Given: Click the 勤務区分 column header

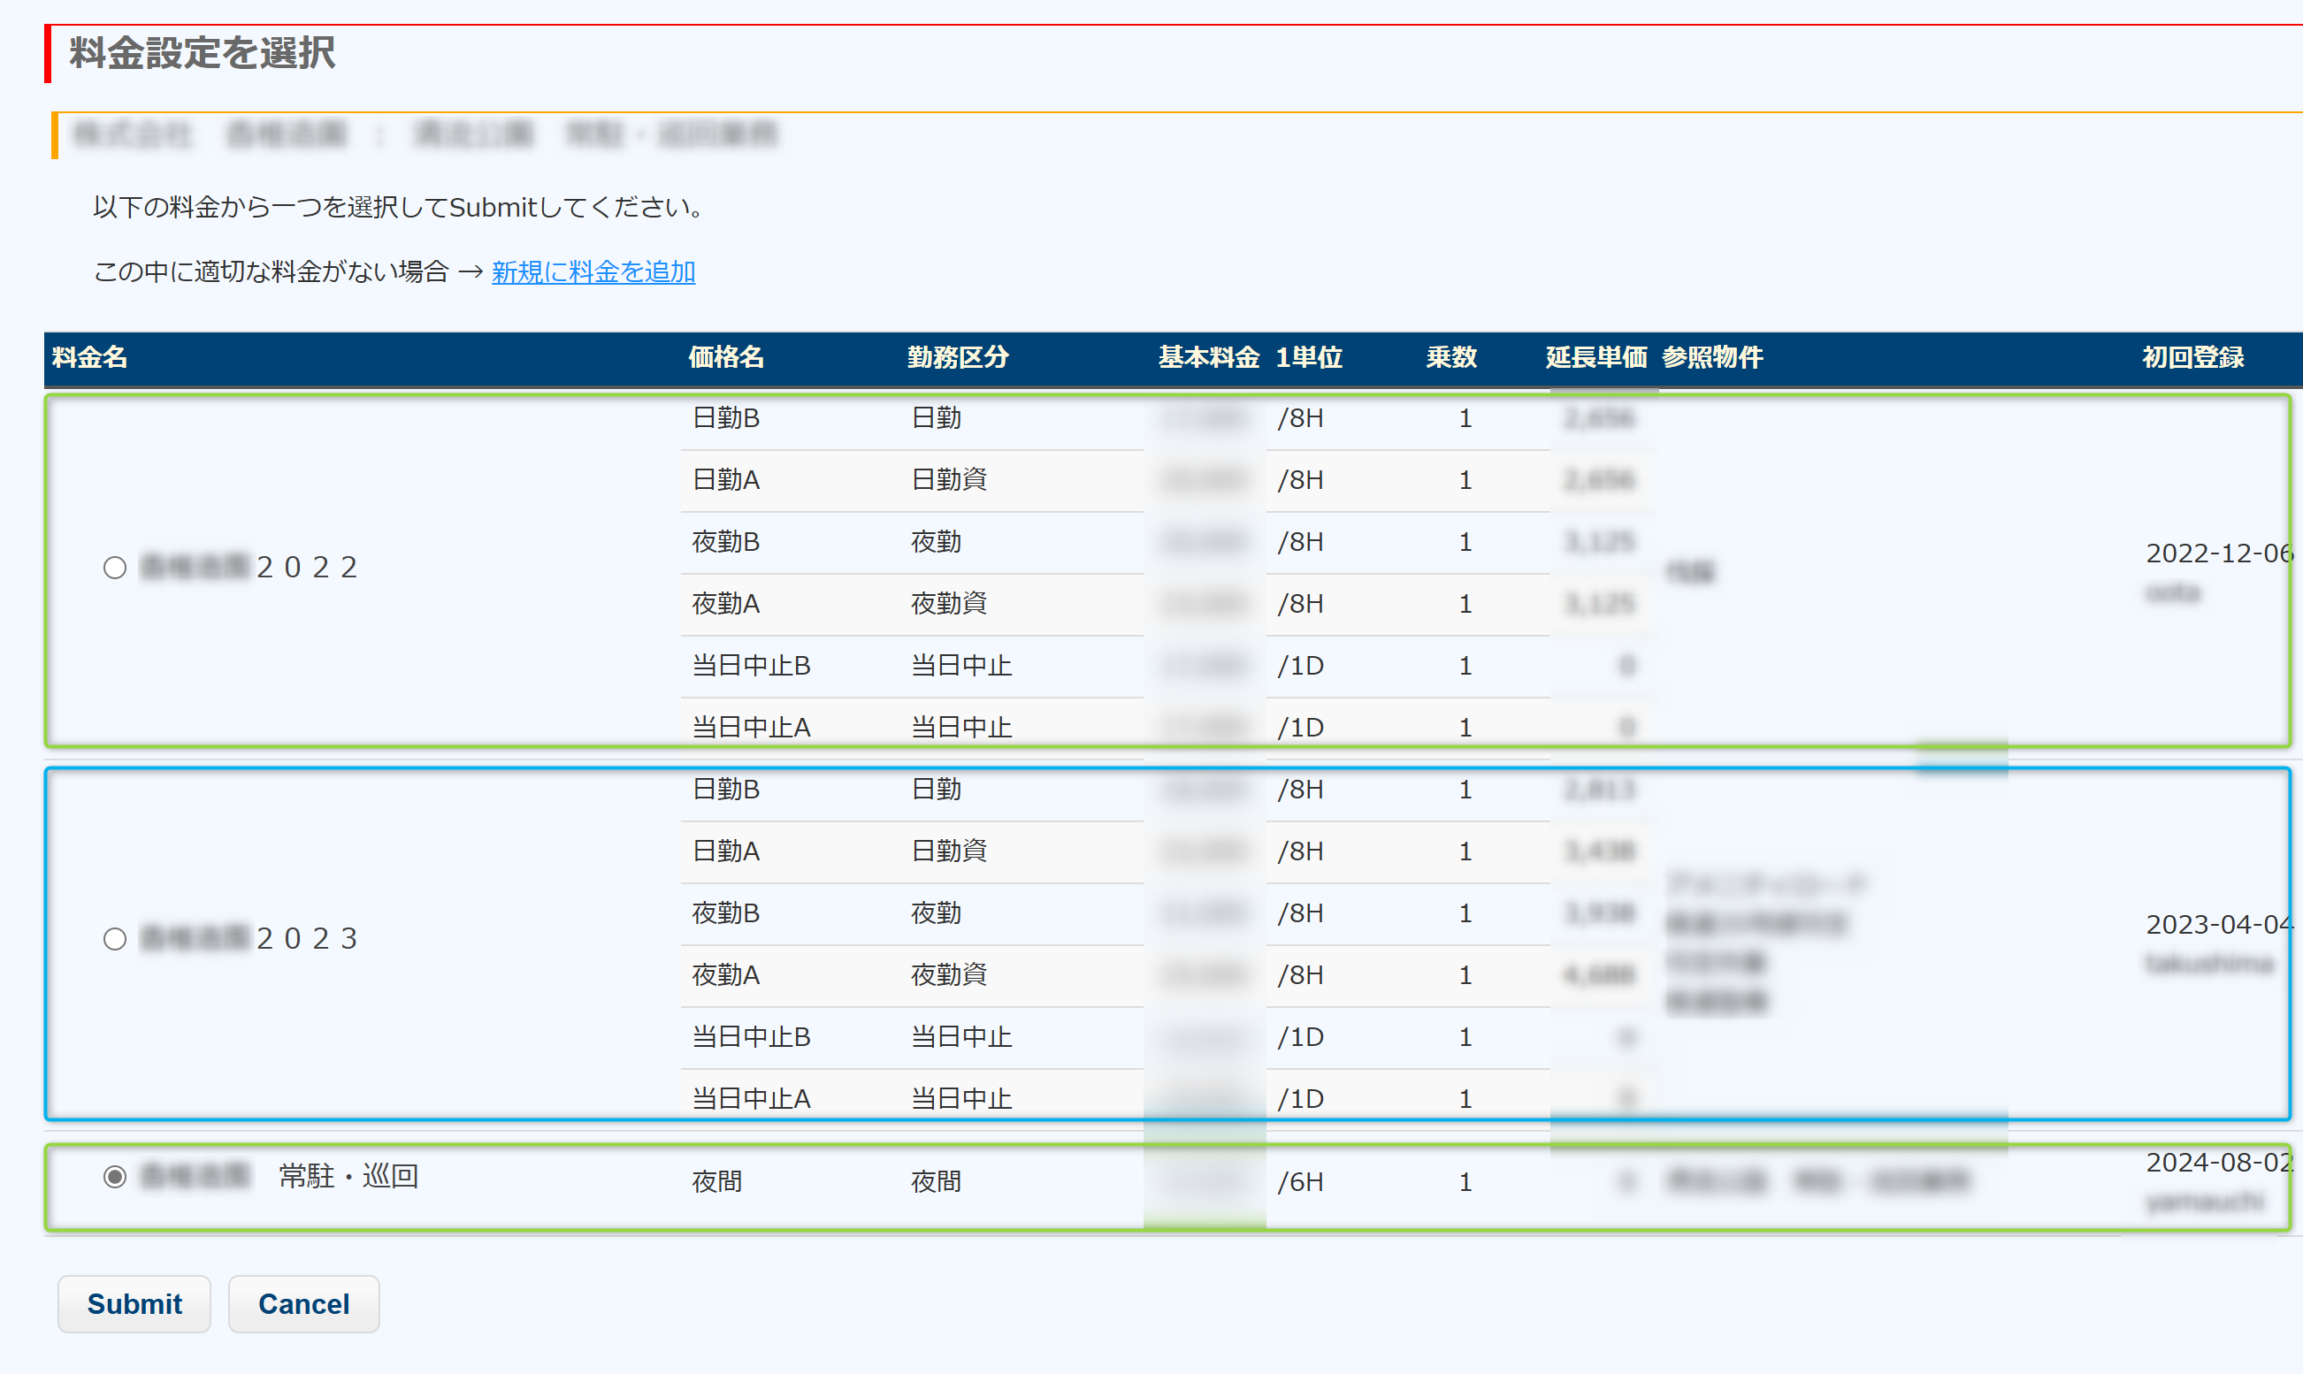Looking at the screenshot, I should [x=958, y=357].
